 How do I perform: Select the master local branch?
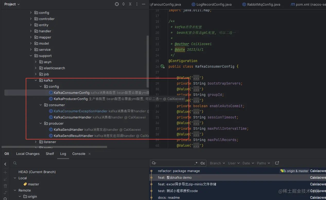pyautogui.click(x=33, y=184)
